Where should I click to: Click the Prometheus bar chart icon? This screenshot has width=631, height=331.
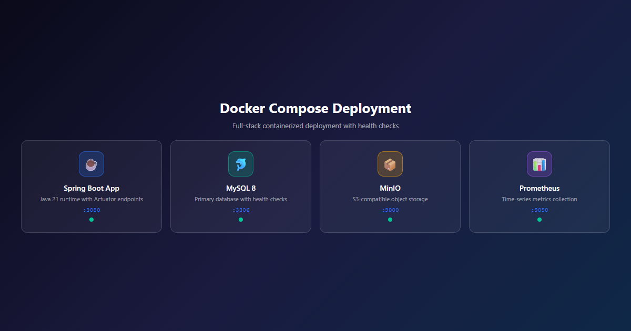(x=540, y=164)
